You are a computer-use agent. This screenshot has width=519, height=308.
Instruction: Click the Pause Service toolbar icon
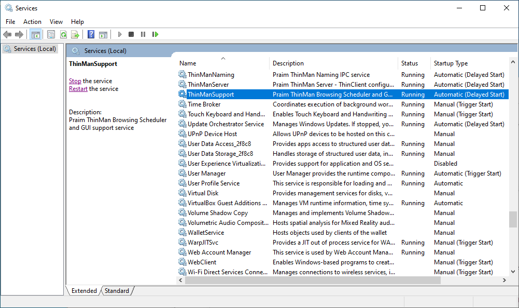pyautogui.click(x=143, y=34)
